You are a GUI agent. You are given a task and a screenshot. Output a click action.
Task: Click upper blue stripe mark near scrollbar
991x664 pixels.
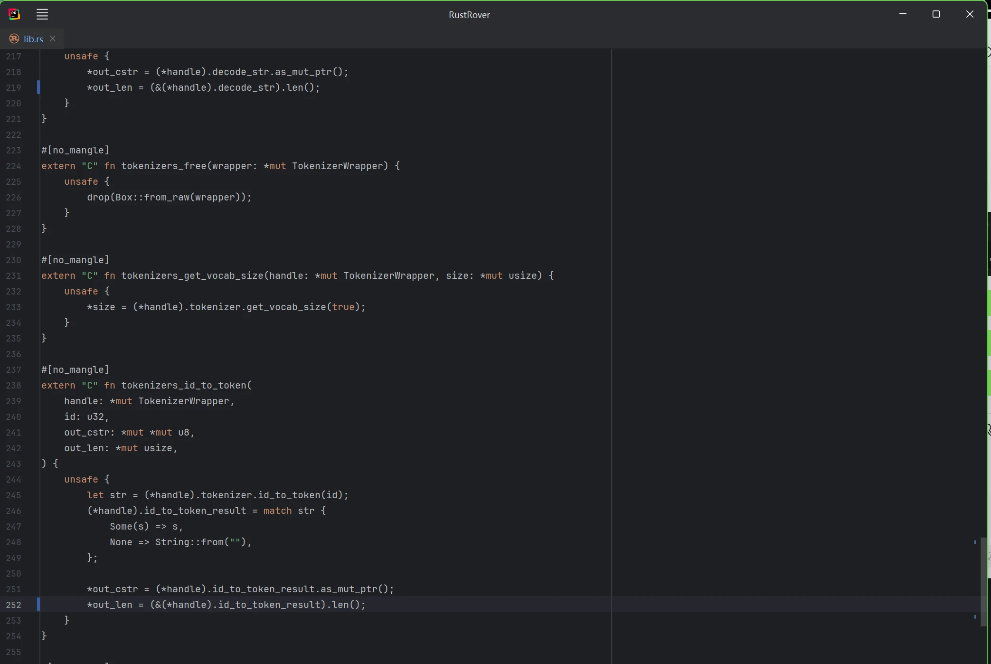coord(975,542)
